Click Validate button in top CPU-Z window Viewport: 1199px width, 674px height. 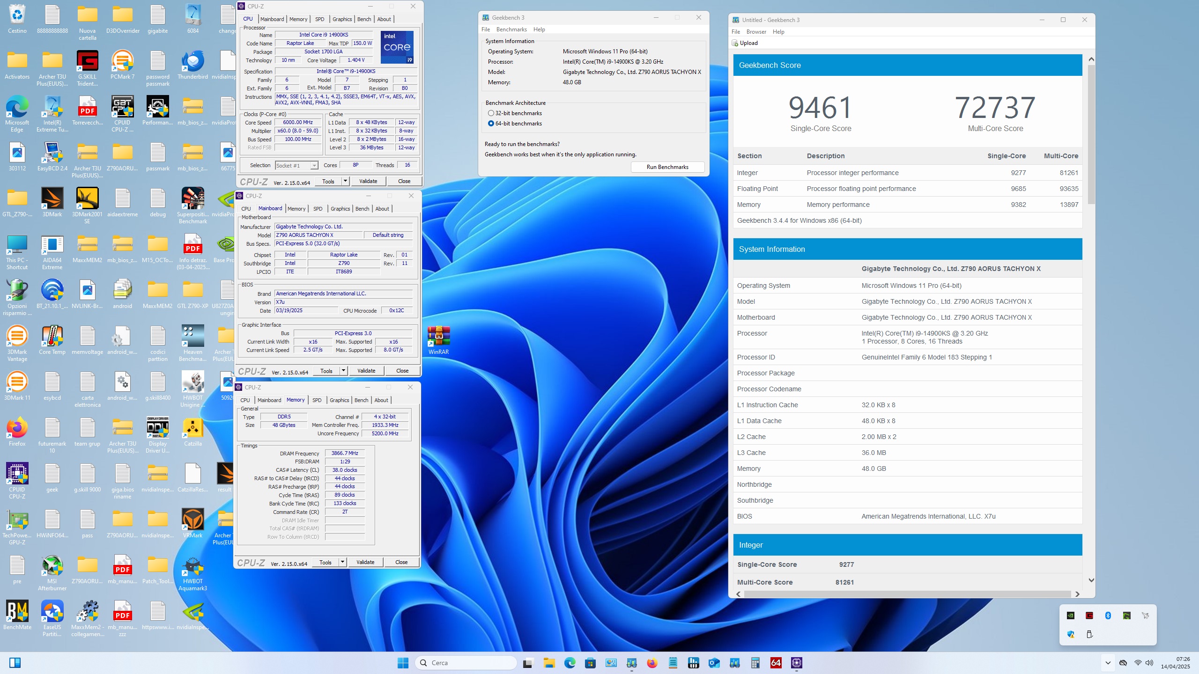tap(368, 181)
